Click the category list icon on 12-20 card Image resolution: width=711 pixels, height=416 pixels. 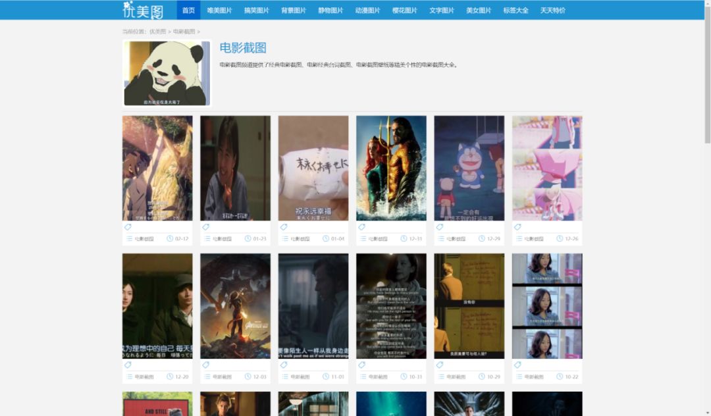[130, 377]
